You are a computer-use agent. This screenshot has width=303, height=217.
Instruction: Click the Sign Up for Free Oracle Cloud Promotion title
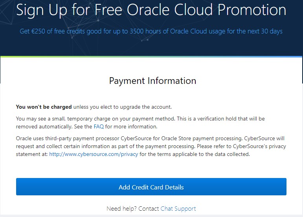(x=151, y=10)
